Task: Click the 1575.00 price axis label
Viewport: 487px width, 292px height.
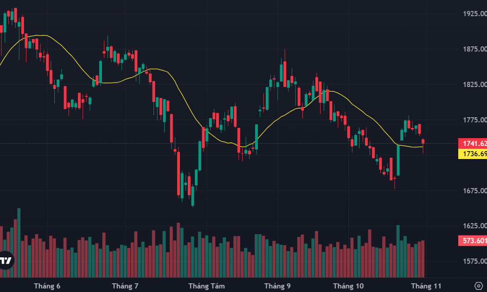Action: 475,261
